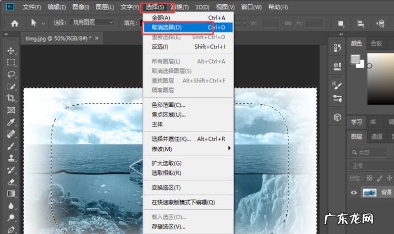
Task: Toggle link width and height icon
Action: click(x=288, y=23)
